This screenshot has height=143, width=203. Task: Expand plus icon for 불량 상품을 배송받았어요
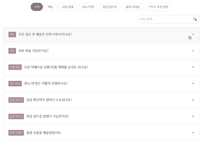[193, 133]
